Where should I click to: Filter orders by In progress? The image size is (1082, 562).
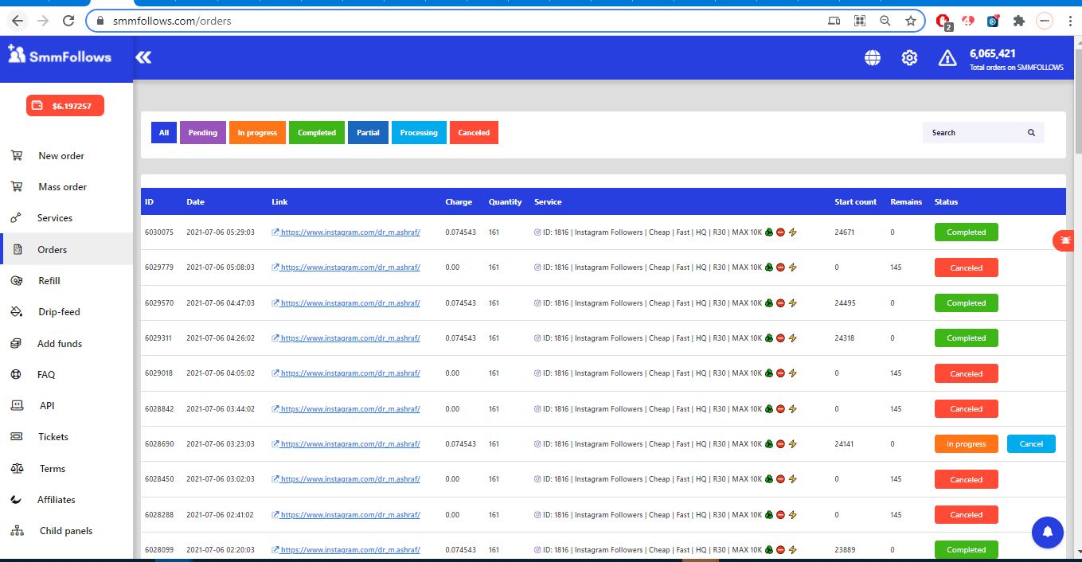tap(257, 133)
